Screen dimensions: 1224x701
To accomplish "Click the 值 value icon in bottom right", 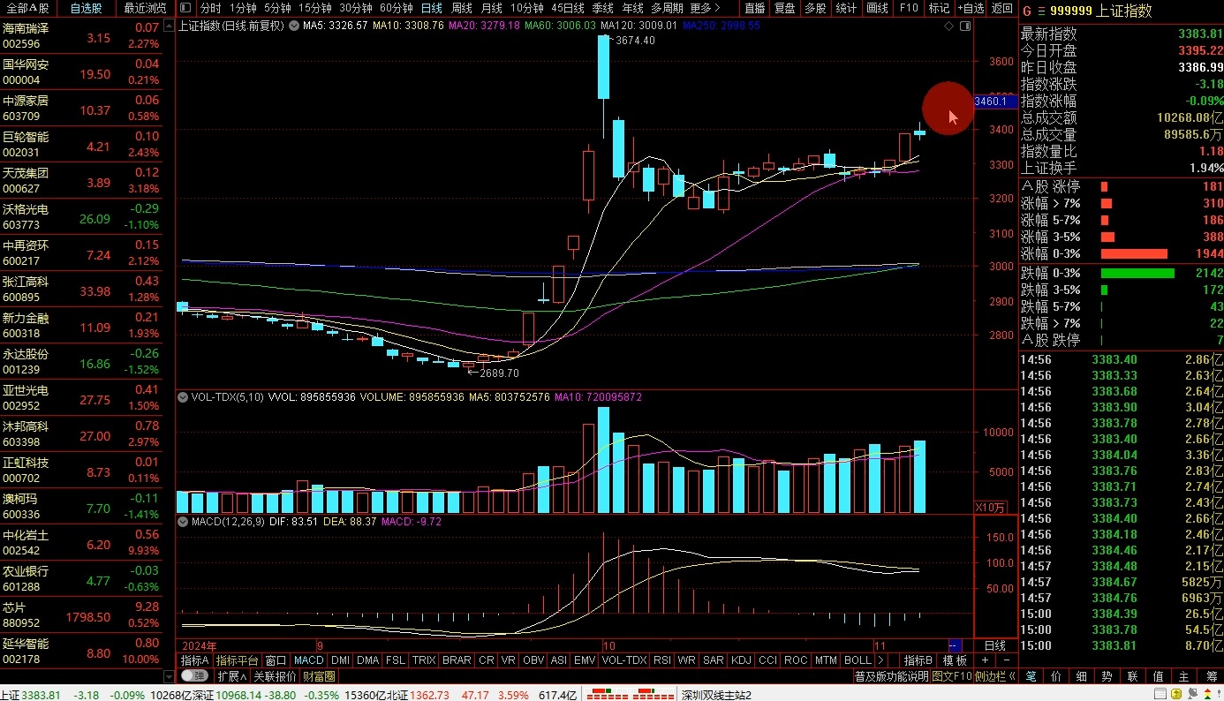I will (x=1159, y=676).
